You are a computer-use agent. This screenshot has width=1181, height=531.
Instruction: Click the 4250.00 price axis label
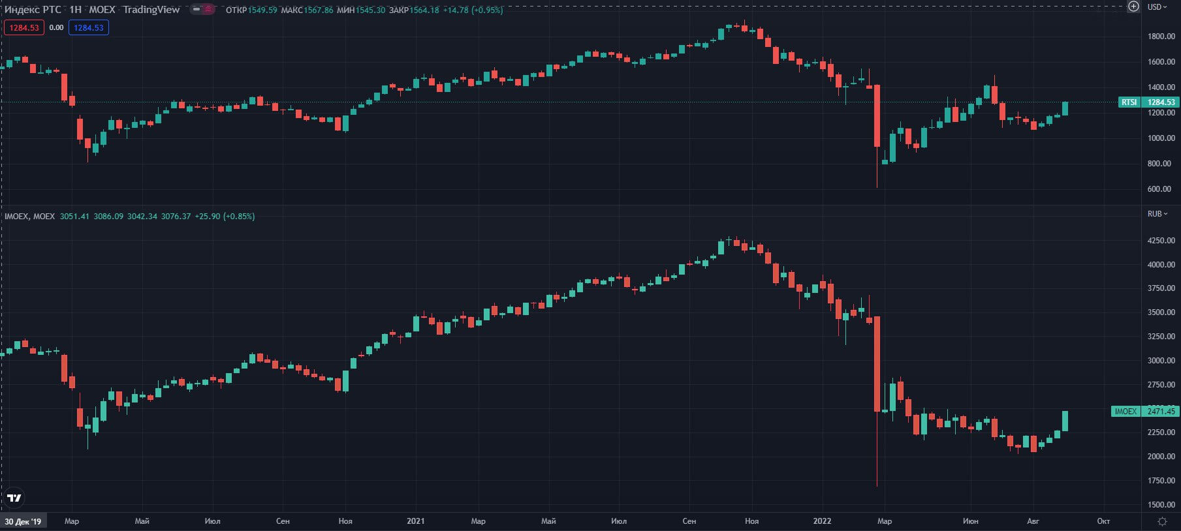[1161, 241]
